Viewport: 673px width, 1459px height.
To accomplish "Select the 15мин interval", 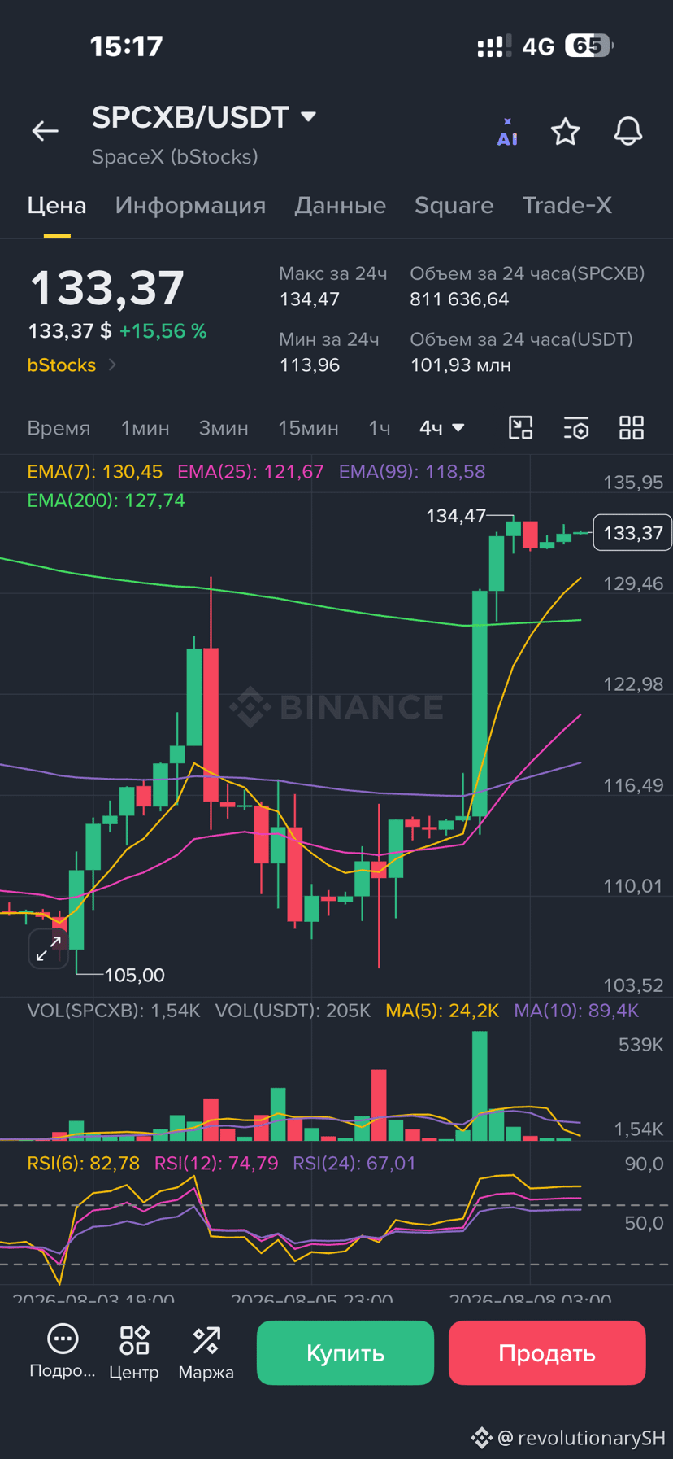I will 308,428.
